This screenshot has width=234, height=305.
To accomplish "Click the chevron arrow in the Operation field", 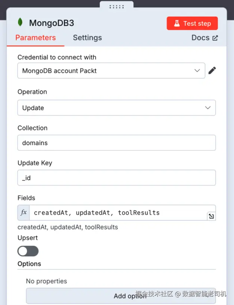I will (x=208, y=108).
